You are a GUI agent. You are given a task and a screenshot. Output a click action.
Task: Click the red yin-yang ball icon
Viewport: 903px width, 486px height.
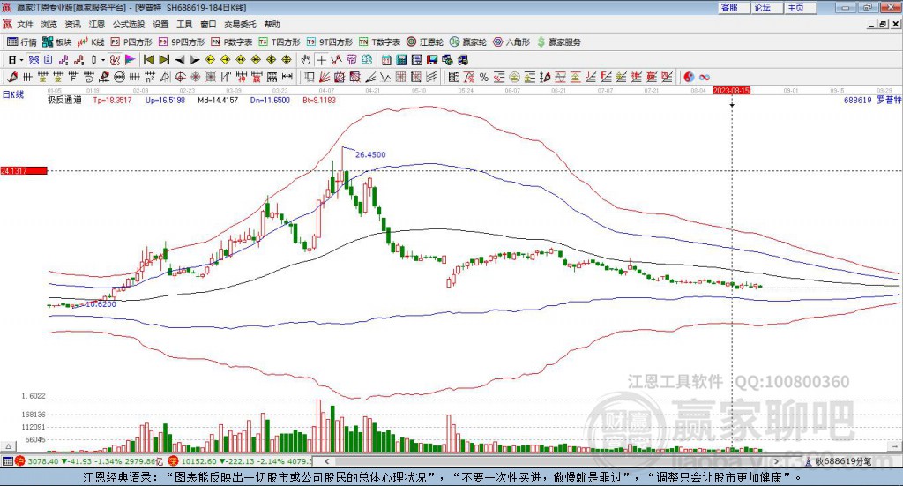(688, 77)
